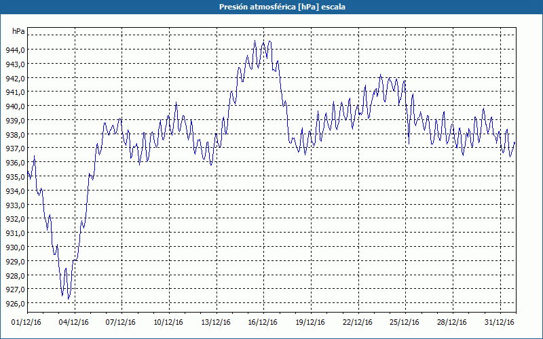Click the 942,0 y-axis value
The image size is (543, 339).
tap(15, 79)
